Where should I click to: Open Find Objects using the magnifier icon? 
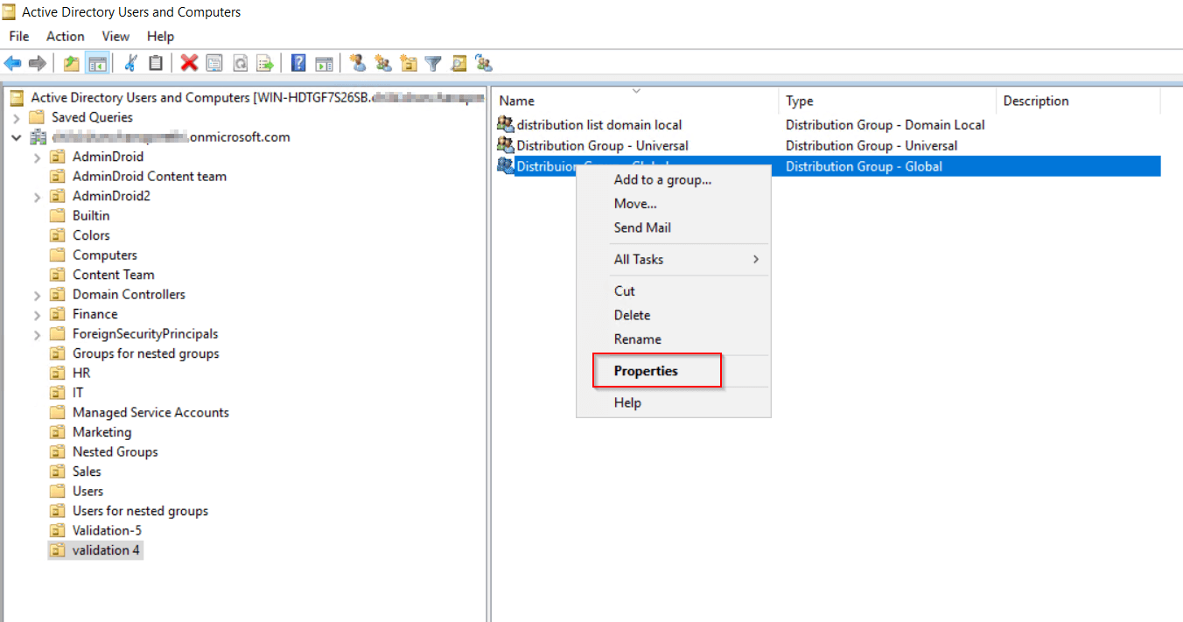(x=458, y=63)
